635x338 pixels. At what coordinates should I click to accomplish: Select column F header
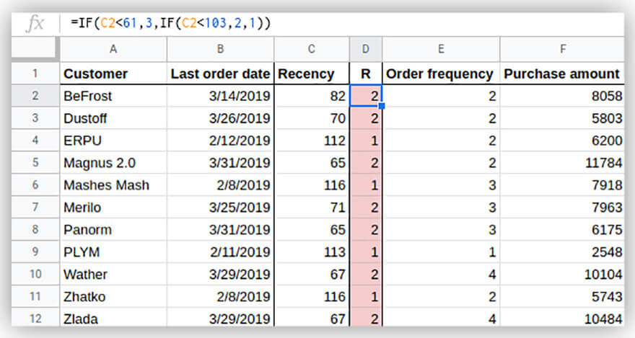click(561, 49)
